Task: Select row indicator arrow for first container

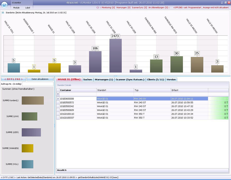Action: [x=58, y=99]
